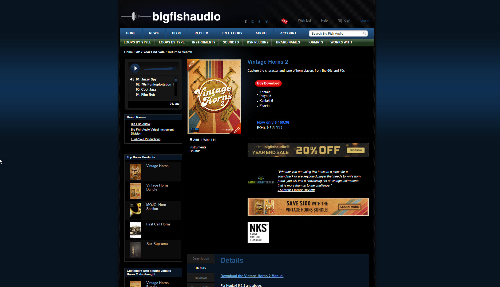The width and height of the screenshot is (500, 287).
Task: Click the search magnifier icon
Action: coord(364,33)
